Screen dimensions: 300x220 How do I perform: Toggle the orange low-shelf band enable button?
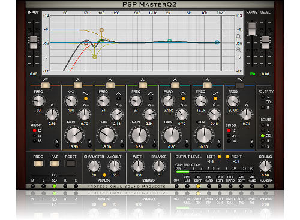pyautogui.click(x=78, y=85)
